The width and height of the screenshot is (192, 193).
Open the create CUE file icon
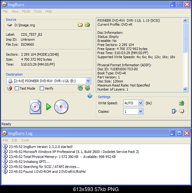87,25
